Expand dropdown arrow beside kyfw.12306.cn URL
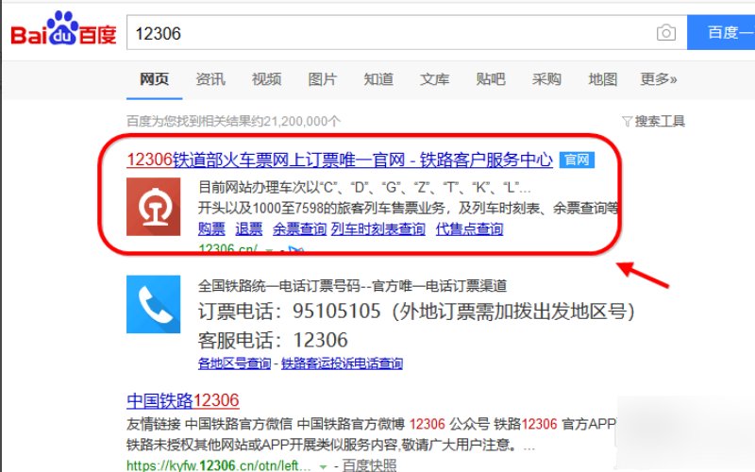This screenshot has height=472, width=755. (x=323, y=466)
